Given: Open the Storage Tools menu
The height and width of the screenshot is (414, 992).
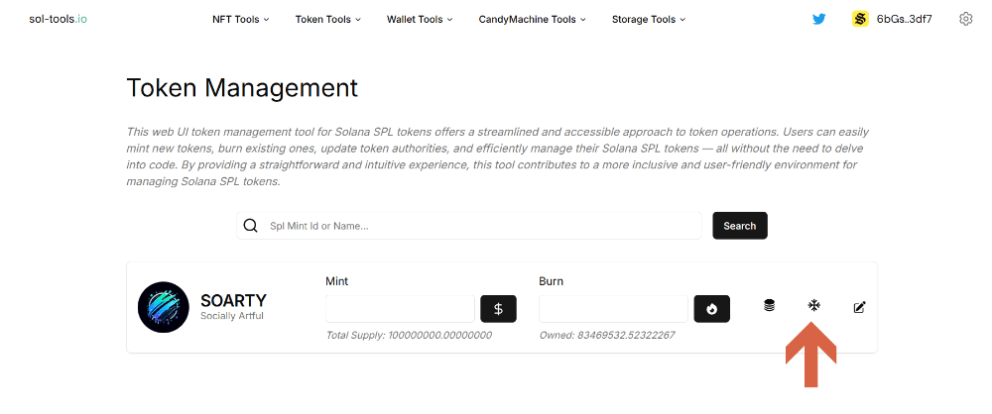Looking at the screenshot, I should [648, 19].
